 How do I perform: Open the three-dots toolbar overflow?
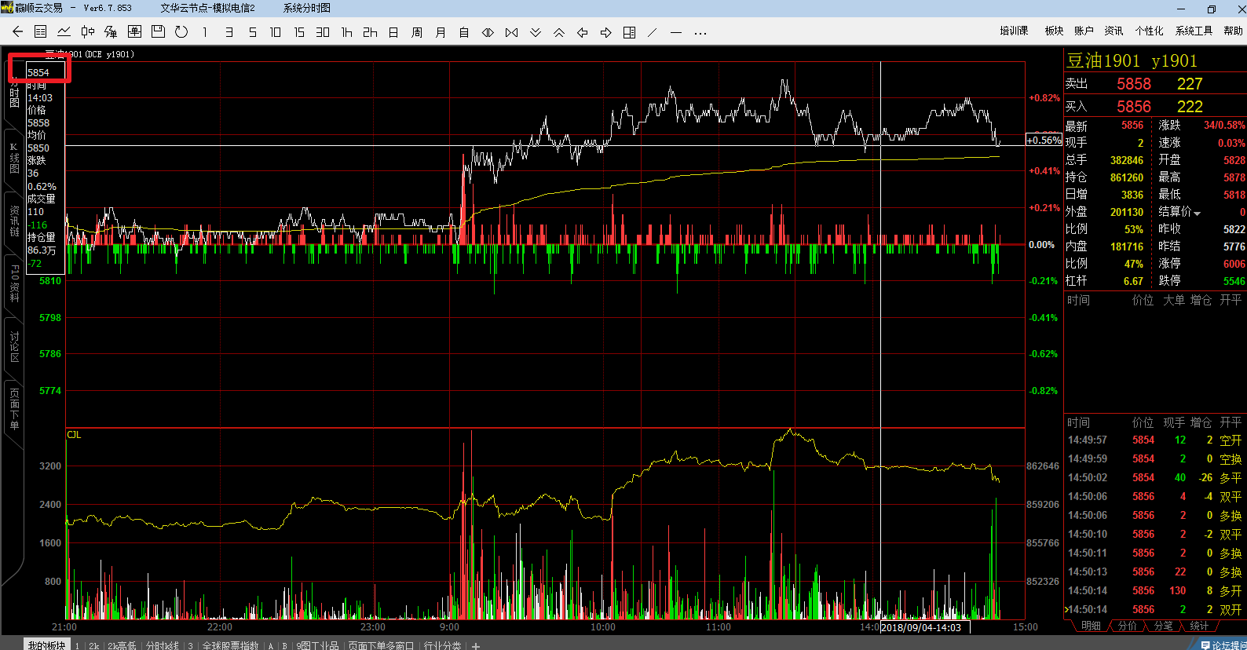pos(700,32)
